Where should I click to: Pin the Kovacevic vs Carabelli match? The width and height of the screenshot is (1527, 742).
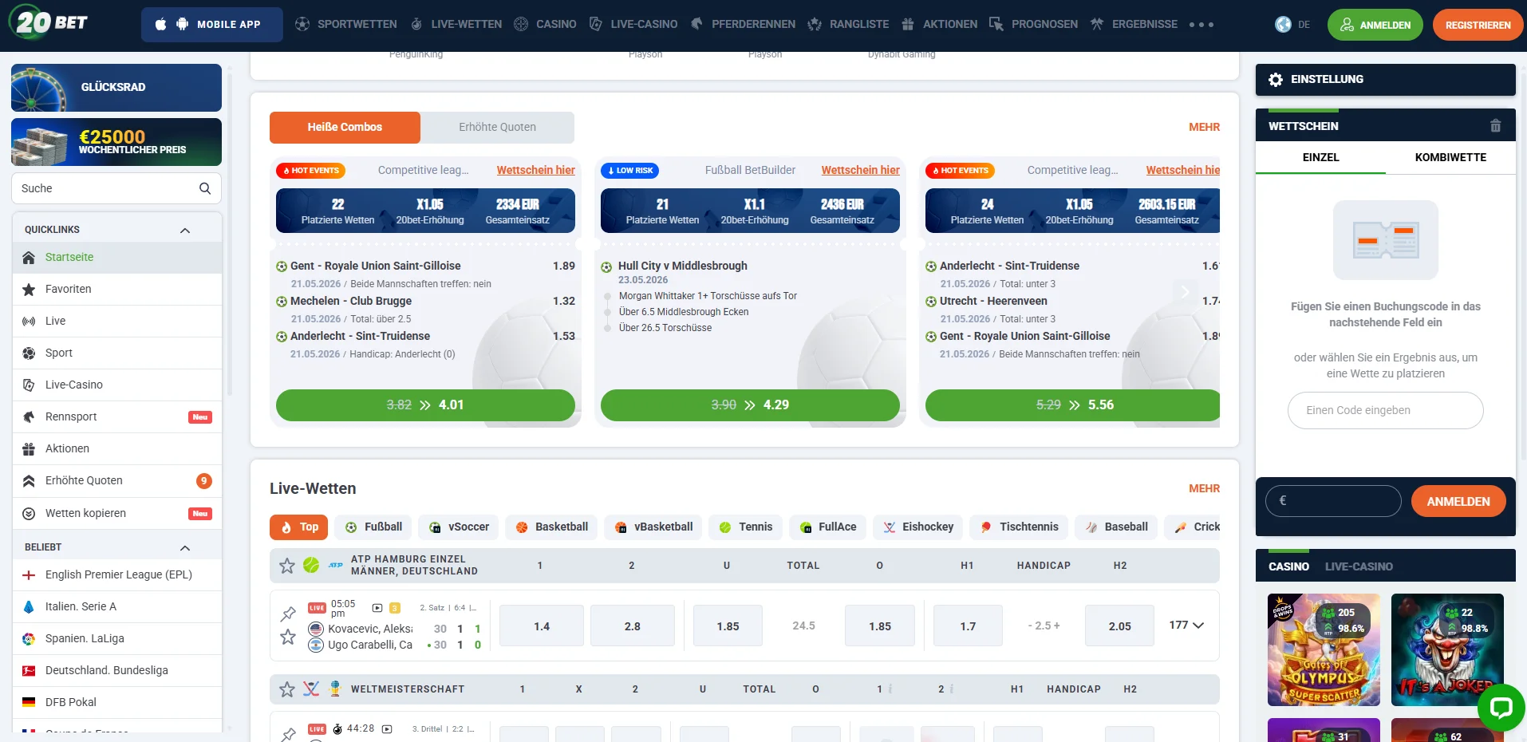288,614
